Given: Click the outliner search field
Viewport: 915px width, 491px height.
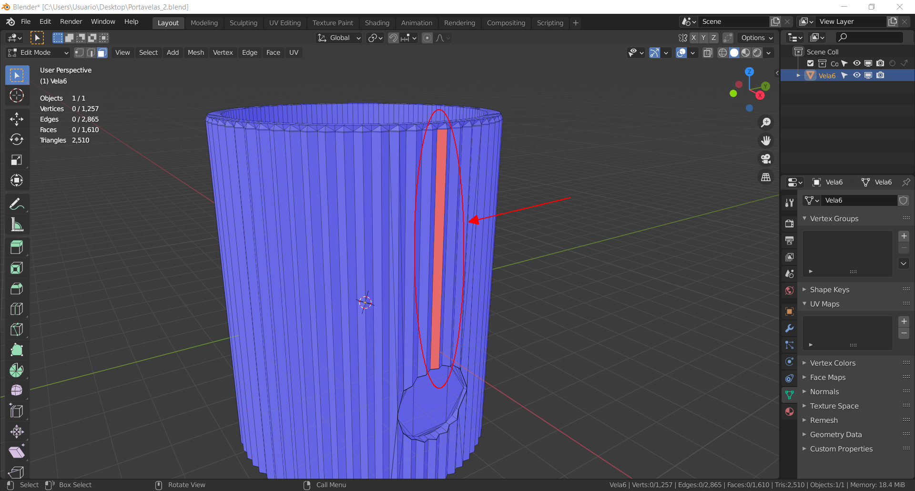Looking at the screenshot, I should pyautogui.click(x=870, y=37).
